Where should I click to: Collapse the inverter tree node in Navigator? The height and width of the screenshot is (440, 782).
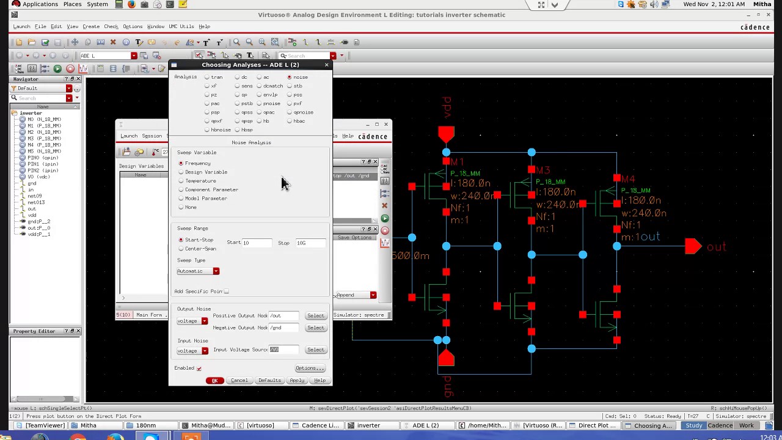pyautogui.click(x=14, y=113)
